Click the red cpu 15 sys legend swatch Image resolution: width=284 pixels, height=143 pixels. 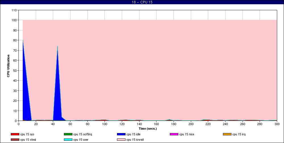tap(15, 134)
